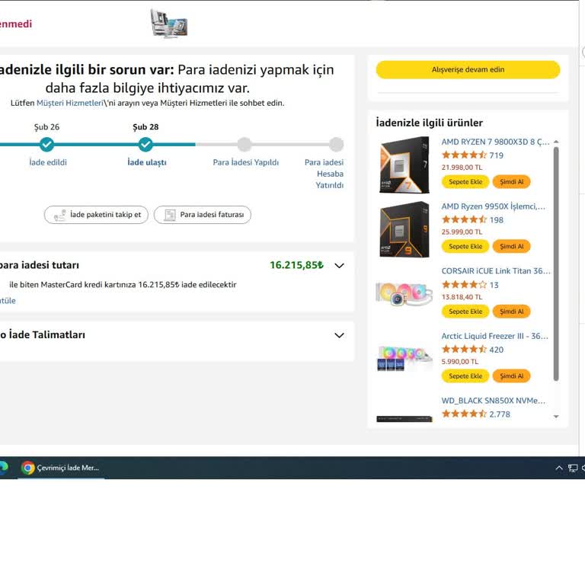Click the İadenizle ilgili ürünler heading
This screenshot has width=585, height=585.
pos(429,123)
